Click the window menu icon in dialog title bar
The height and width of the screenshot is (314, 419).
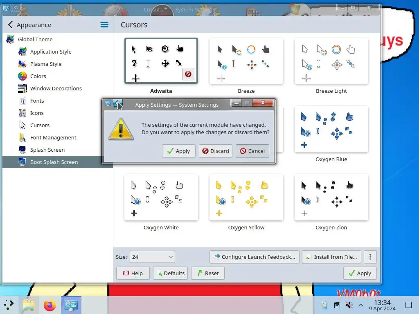pyautogui.click(x=108, y=103)
